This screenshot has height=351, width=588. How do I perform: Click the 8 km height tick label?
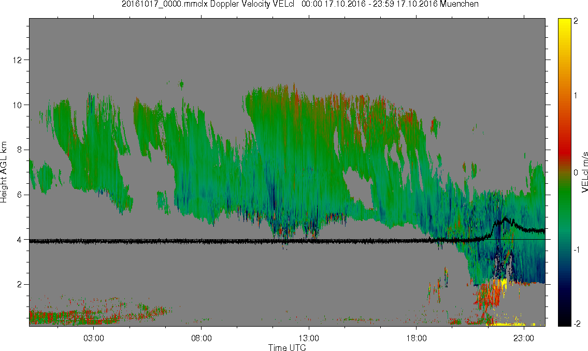pyautogui.click(x=20, y=150)
